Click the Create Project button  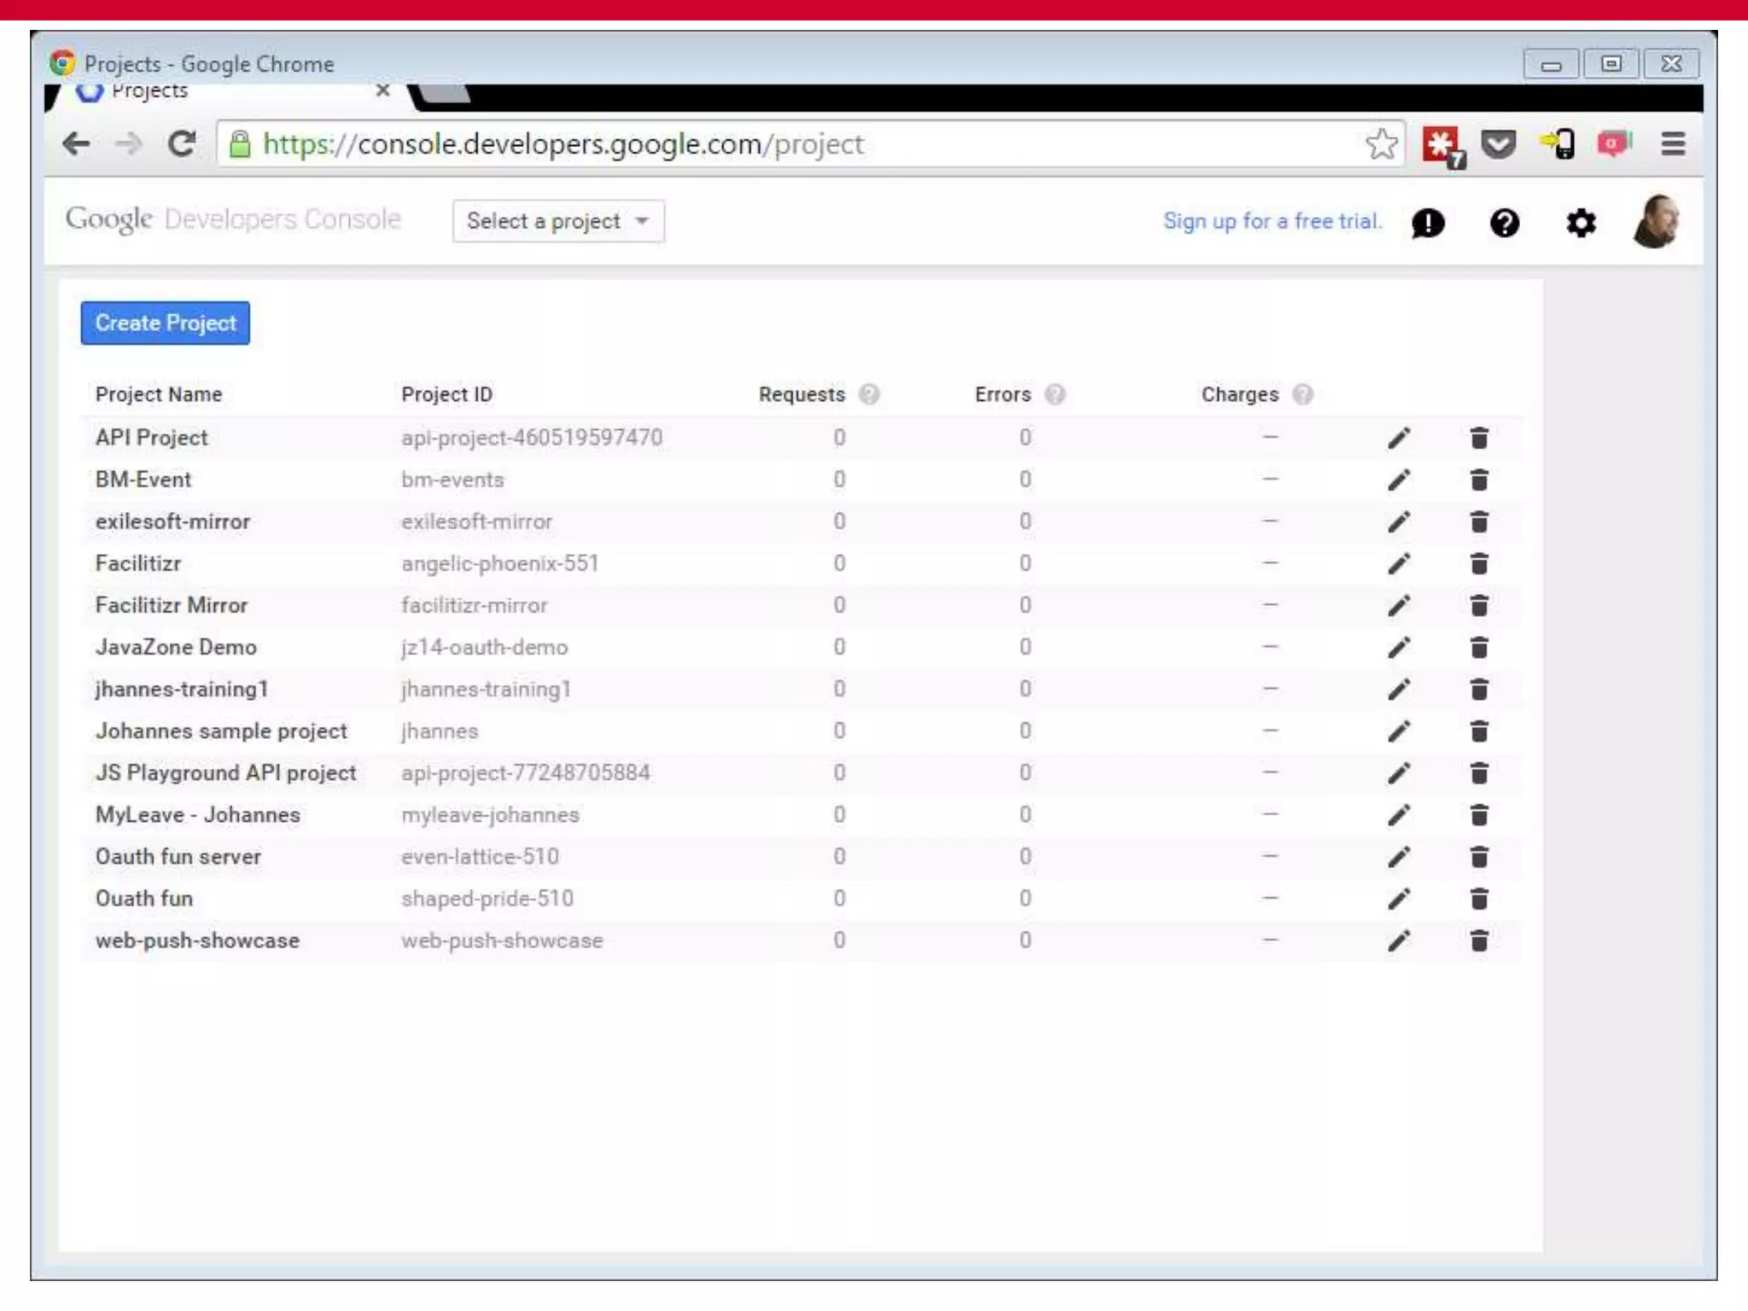(166, 323)
